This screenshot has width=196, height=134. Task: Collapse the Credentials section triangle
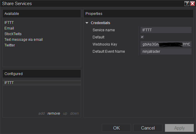pos(87,23)
